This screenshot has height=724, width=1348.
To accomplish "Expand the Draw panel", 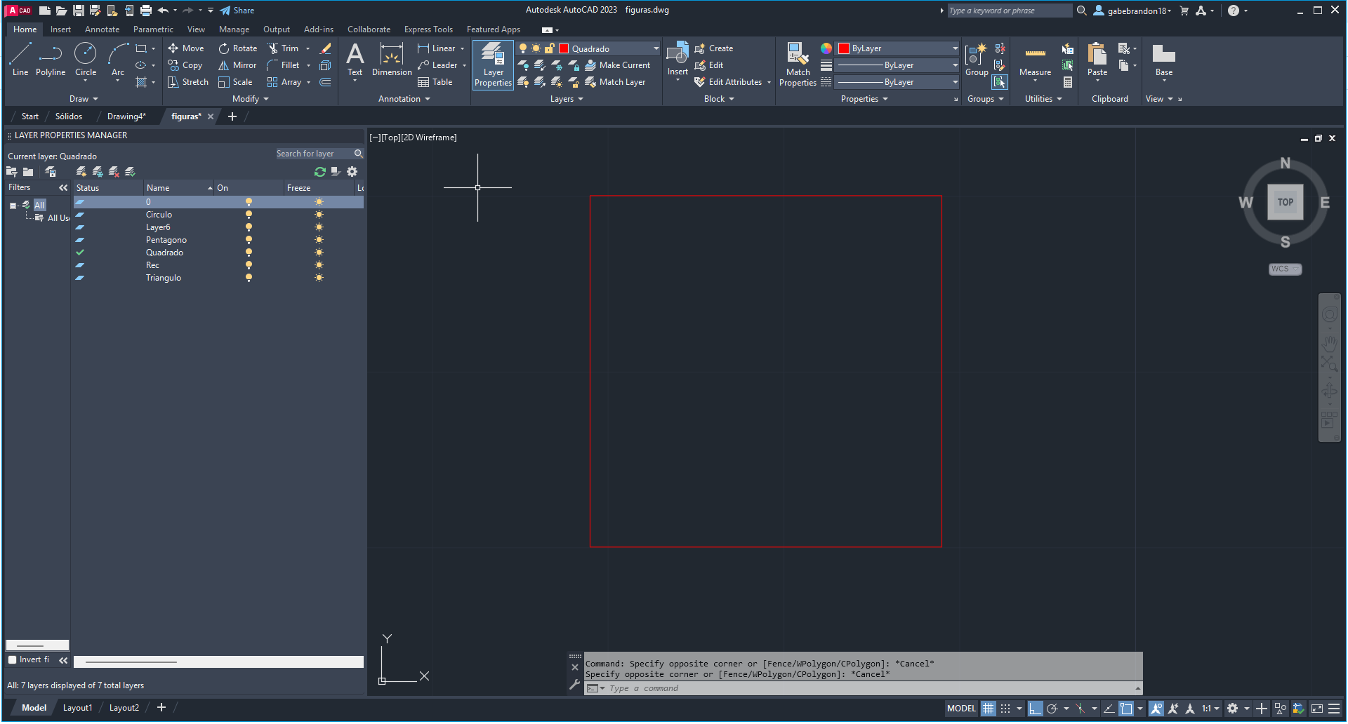I will pyautogui.click(x=84, y=99).
